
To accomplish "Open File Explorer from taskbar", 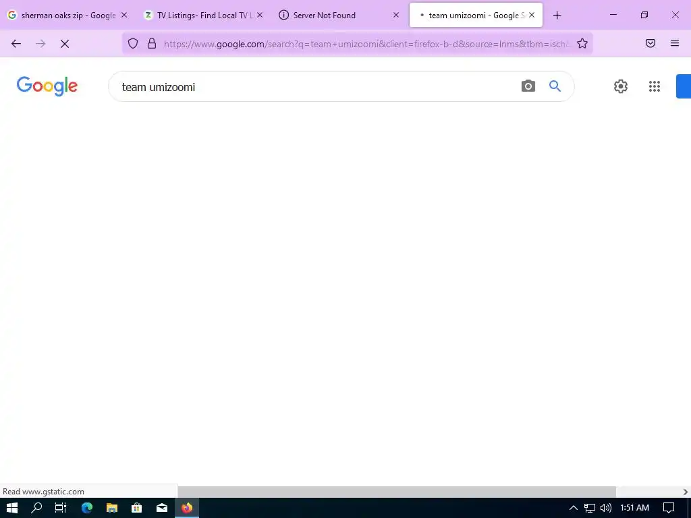I will coord(112,508).
